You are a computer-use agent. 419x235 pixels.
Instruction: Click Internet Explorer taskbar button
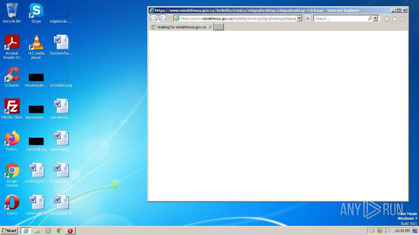(26, 231)
